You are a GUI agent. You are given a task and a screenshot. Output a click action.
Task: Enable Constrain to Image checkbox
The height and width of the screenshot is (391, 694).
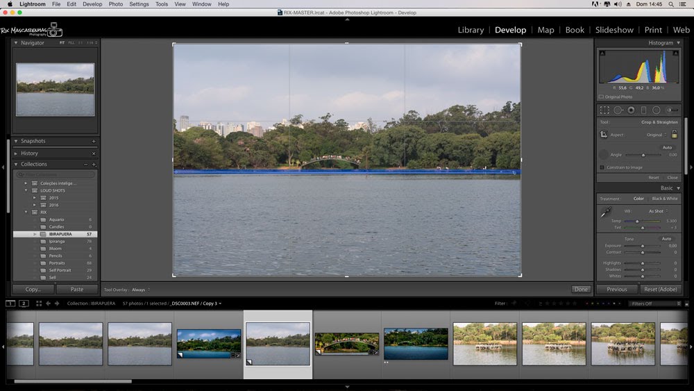pos(602,167)
